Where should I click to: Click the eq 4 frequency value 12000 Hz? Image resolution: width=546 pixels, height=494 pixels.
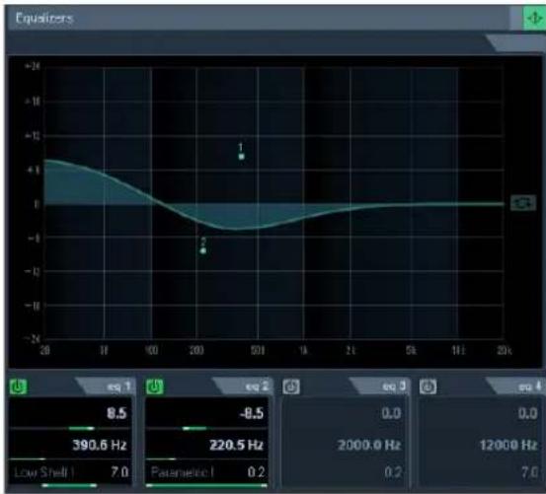click(x=508, y=445)
